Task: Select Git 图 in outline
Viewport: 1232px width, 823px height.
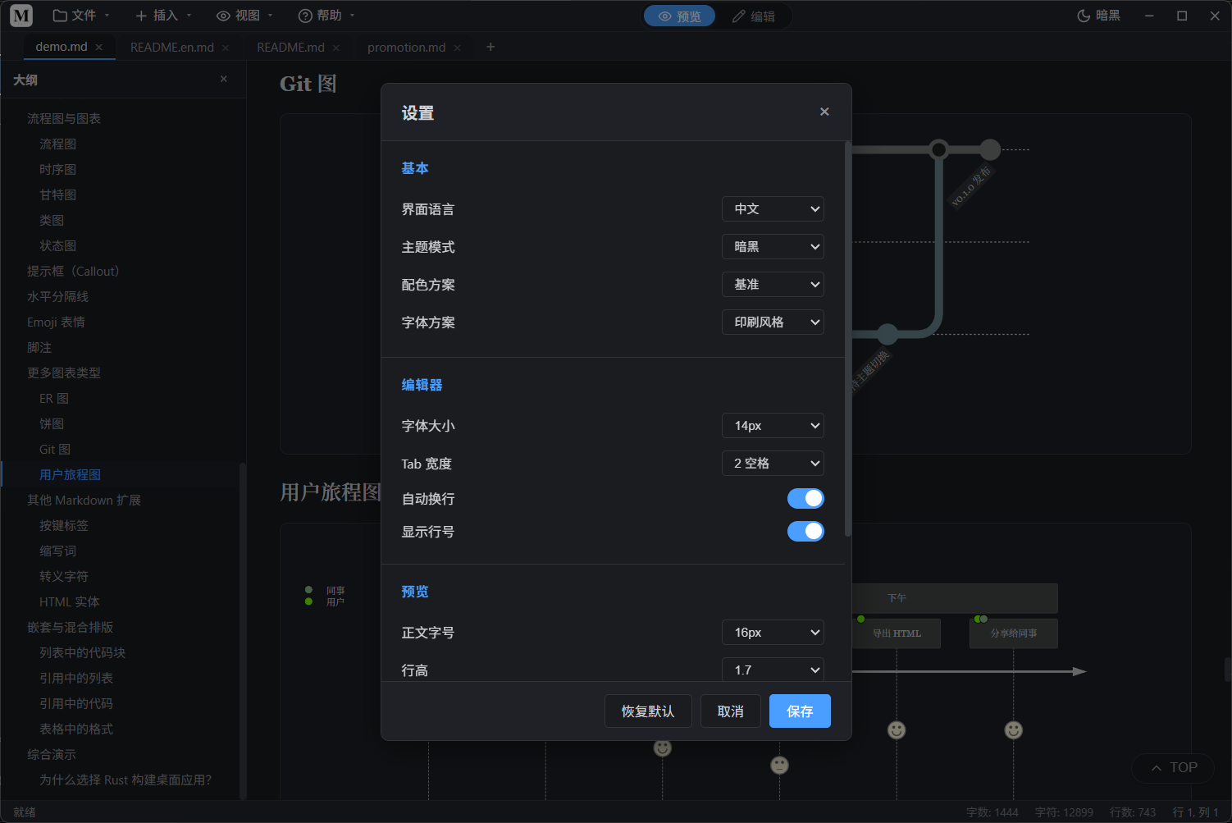Action: (55, 449)
